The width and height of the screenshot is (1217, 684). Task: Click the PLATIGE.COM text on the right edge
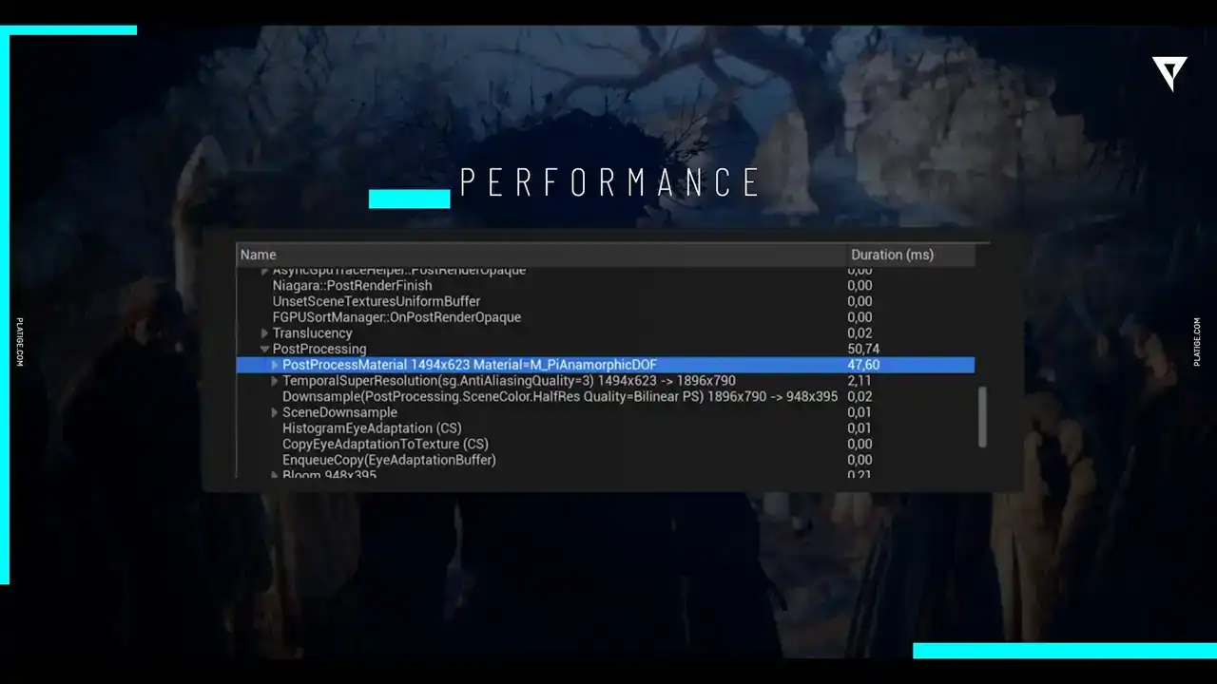1197,342
